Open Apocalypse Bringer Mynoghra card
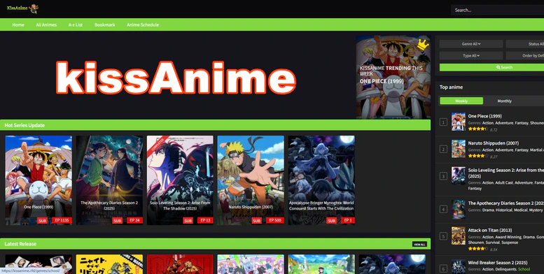Screen dimensions: 544x274 click(x=321, y=180)
